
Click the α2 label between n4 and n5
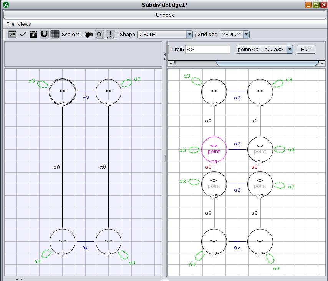(x=237, y=144)
